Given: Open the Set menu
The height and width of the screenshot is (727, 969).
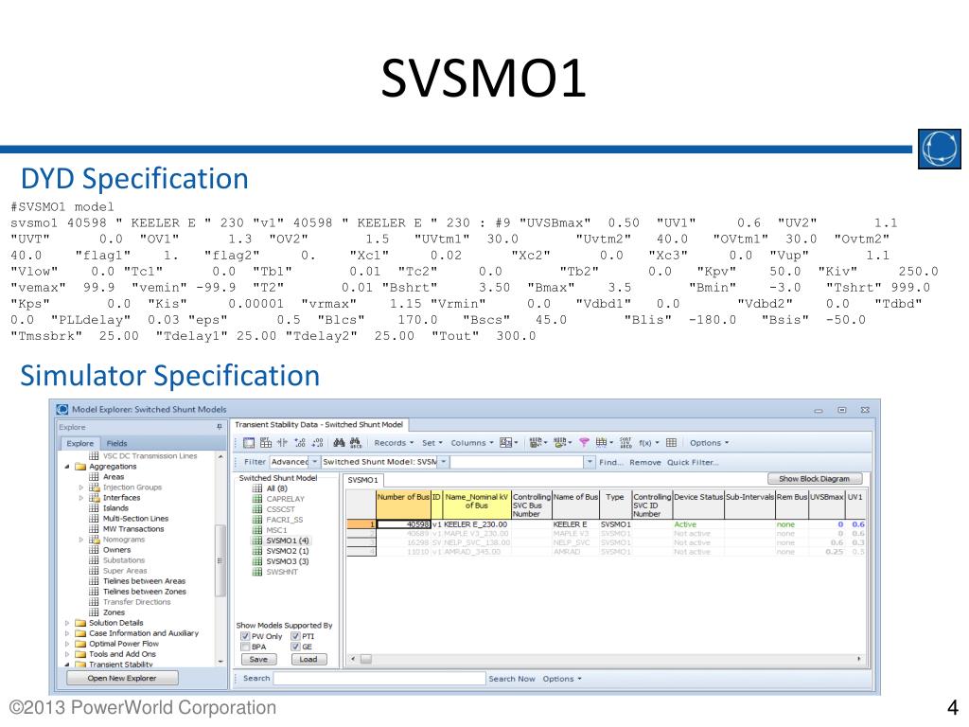Looking at the screenshot, I should coord(432,443).
